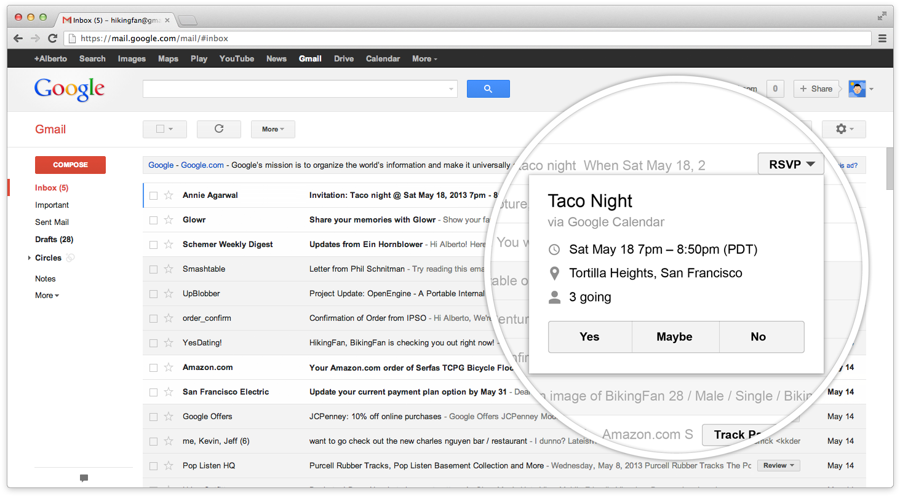Star the Amazon.com email
The image size is (900, 496).
click(168, 368)
